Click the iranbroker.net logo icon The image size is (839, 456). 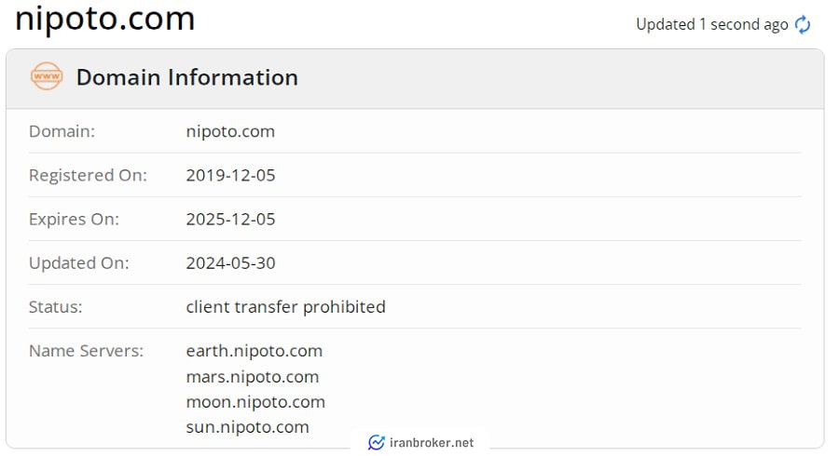(377, 442)
